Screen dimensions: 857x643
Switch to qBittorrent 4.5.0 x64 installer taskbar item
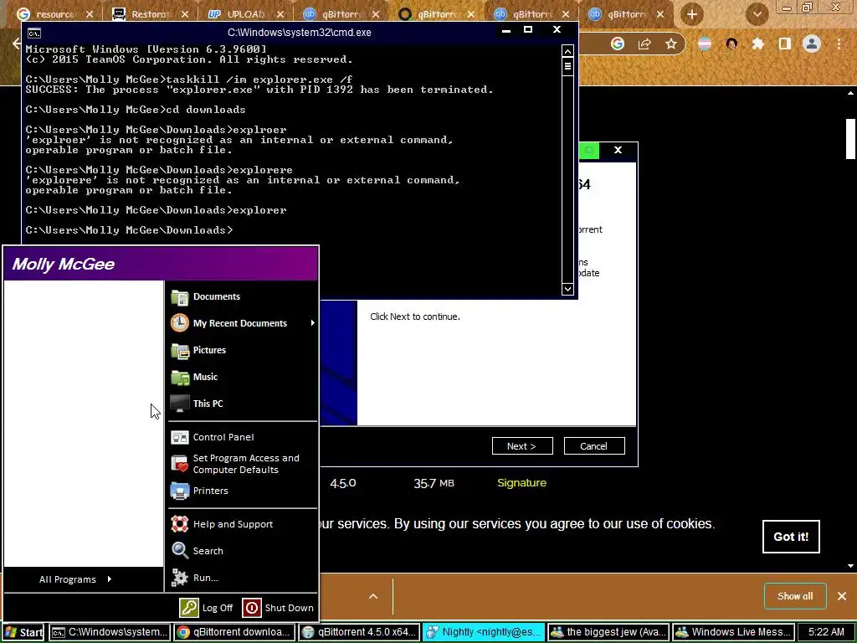coord(359,632)
